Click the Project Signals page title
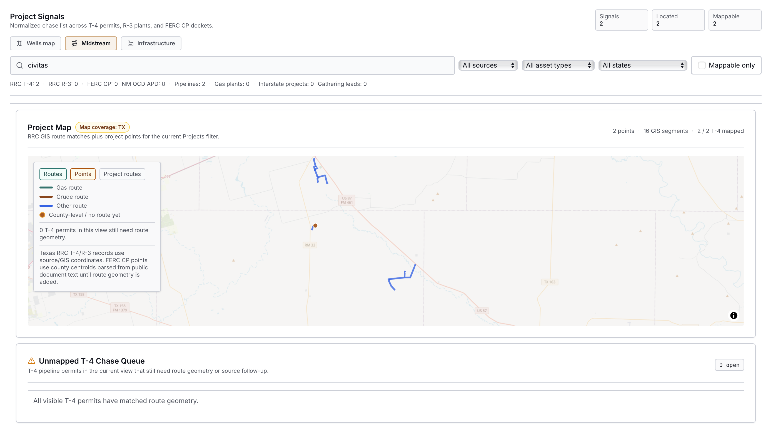 [37, 16]
